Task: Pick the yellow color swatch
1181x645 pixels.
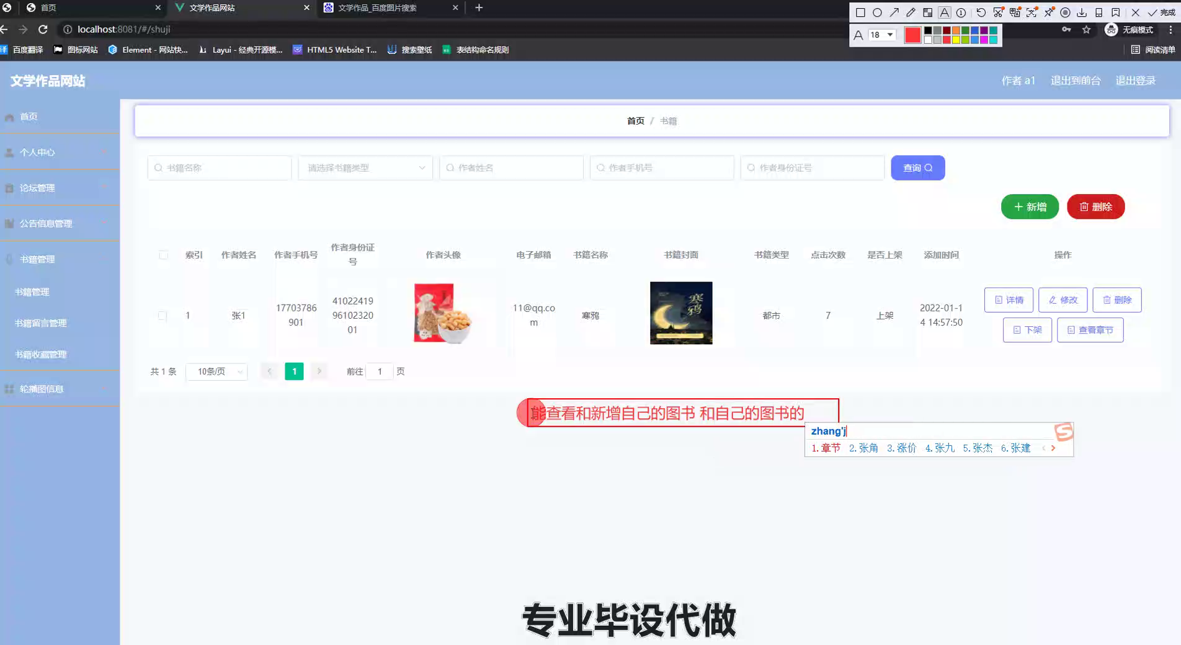Action: 956,40
